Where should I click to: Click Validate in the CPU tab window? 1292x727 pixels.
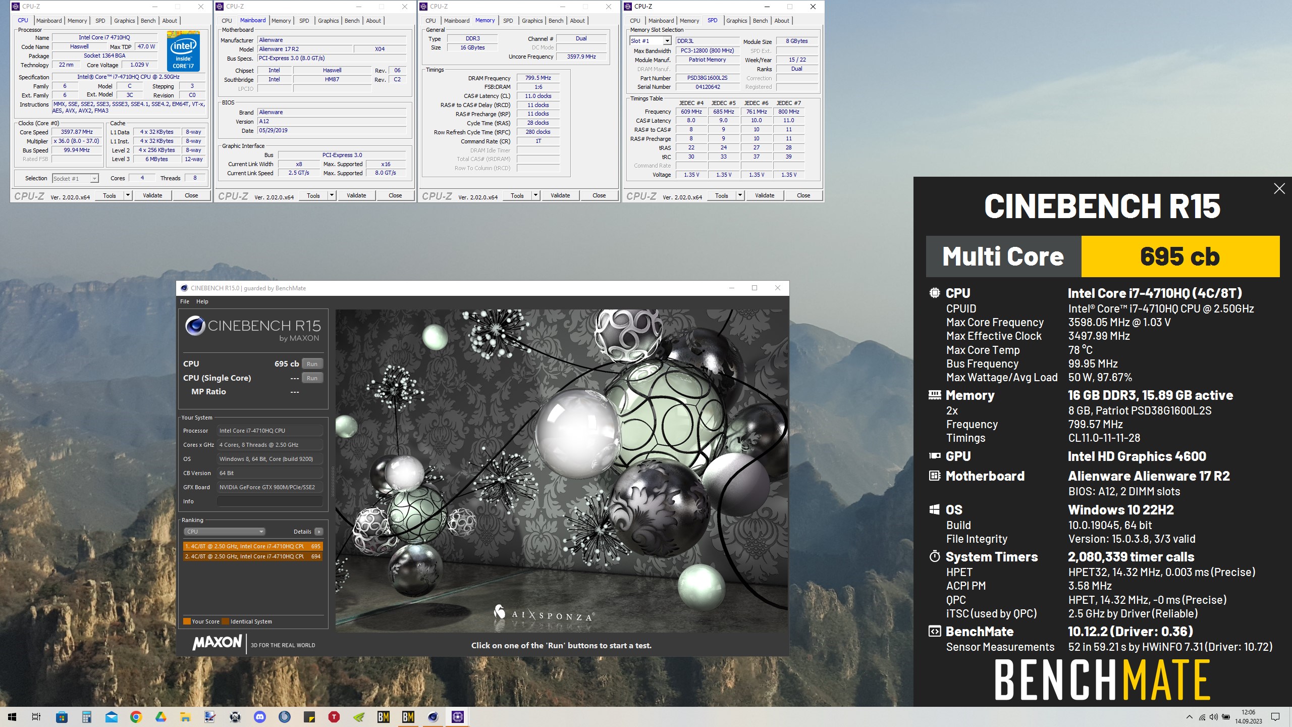[x=152, y=195]
